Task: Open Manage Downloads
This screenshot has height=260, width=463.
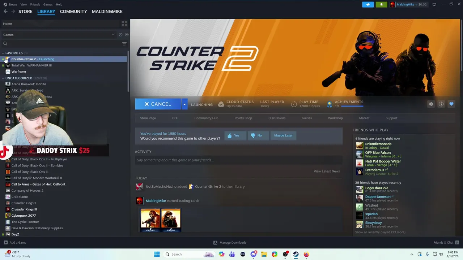Action: 230,243
